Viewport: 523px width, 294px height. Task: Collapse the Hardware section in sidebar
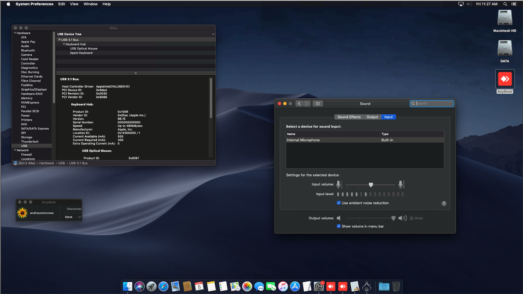15,33
